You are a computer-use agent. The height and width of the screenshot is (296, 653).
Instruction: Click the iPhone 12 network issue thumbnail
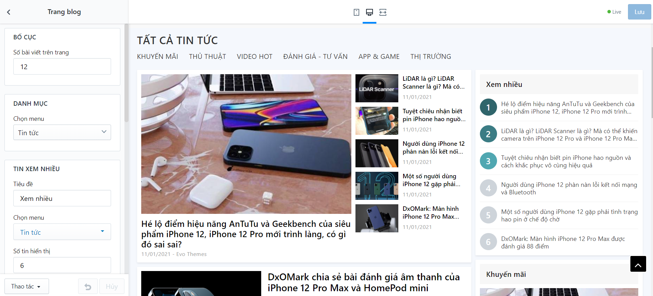point(377,153)
